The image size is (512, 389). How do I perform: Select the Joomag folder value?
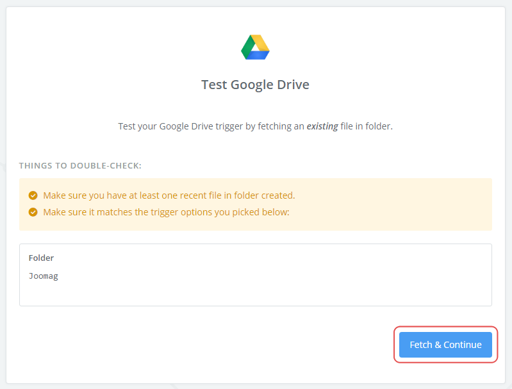(44, 276)
